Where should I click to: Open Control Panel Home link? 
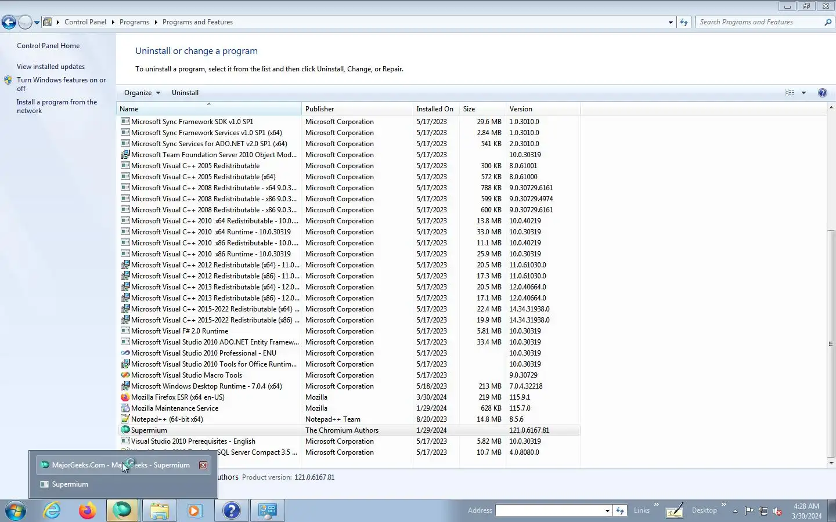point(48,46)
